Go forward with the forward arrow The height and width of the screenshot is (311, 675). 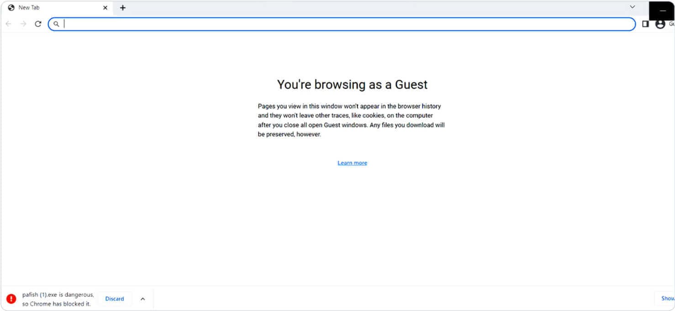[x=23, y=24]
